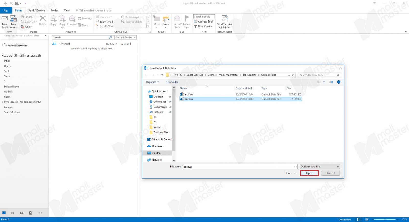Screen dimensions: 409x222
Task: Open the Current Folder scope dropdown
Action: (x=126, y=37)
